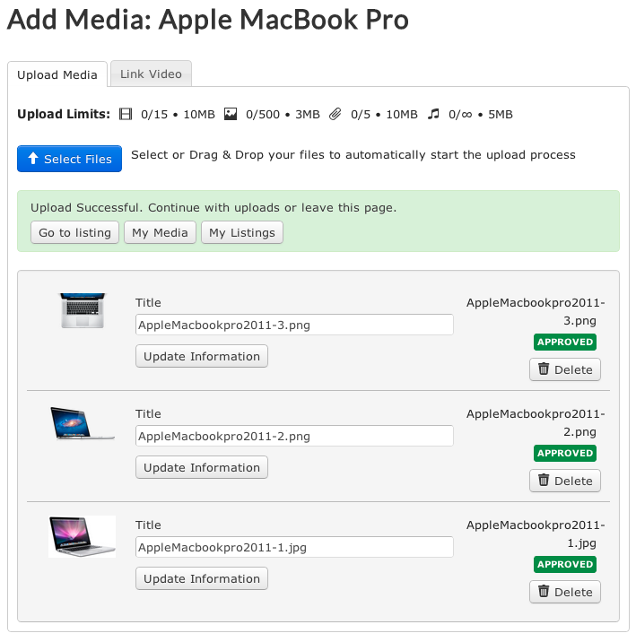Screen dimensions: 636x642
Task: Go to My Listings
Action: [x=242, y=233]
